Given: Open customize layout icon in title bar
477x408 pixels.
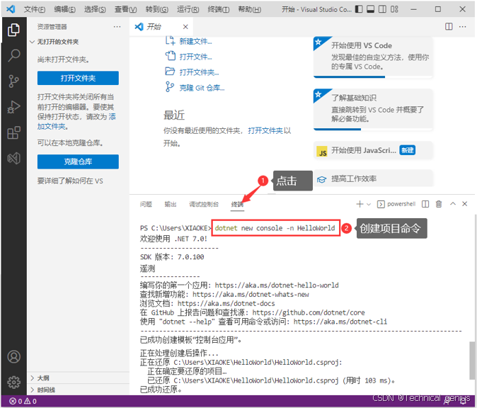Looking at the screenshot, I should coord(394,9).
